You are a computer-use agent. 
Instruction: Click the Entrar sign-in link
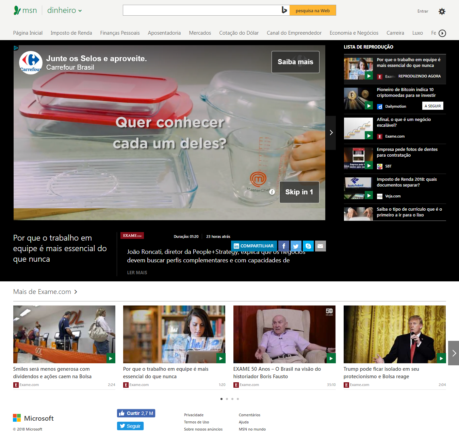pyautogui.click(x=423, y=11)
